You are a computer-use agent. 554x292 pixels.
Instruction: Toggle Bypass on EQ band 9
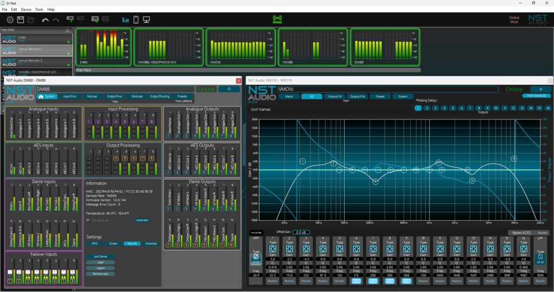(406, 281)
